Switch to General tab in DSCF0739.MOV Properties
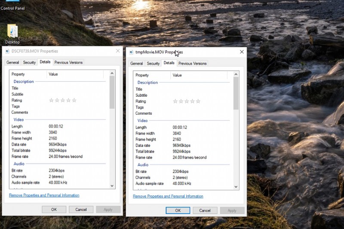This screenshot has height=229, width=344. [12, 62]
